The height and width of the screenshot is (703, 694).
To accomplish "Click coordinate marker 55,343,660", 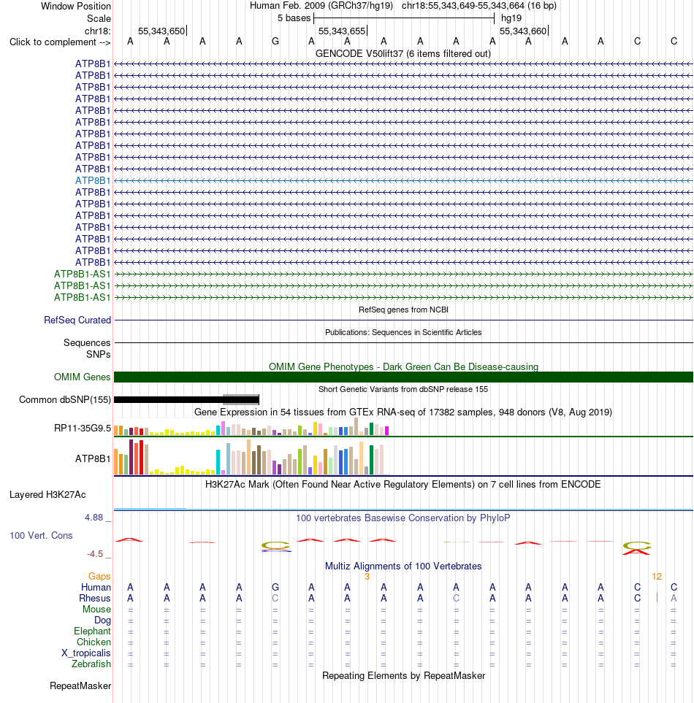I will [523, 31].
